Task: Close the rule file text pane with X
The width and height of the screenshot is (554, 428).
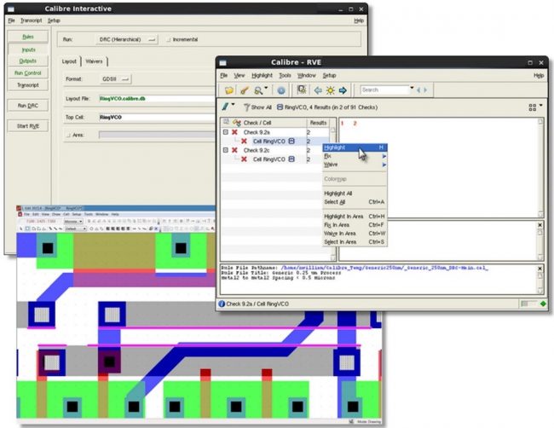Action: (540, 269)
